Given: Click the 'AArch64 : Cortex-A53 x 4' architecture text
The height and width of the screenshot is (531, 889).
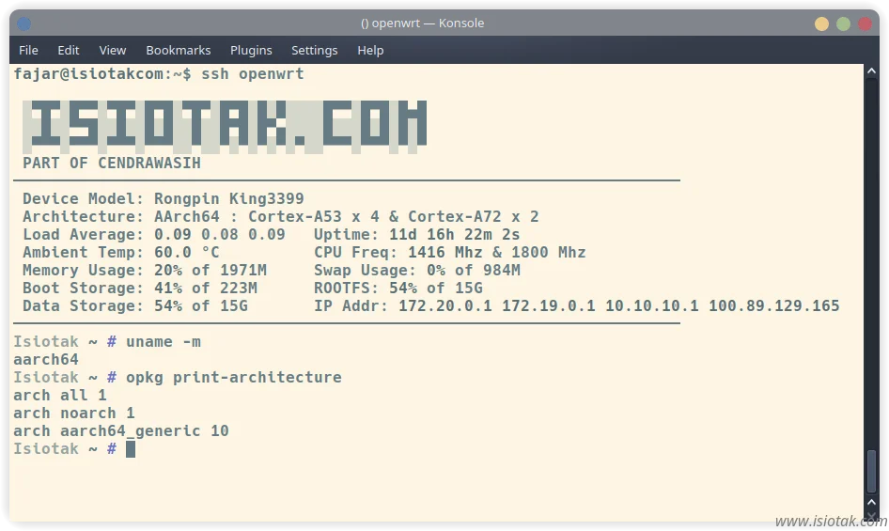Looking at the screenshot, I should [267, 217].
